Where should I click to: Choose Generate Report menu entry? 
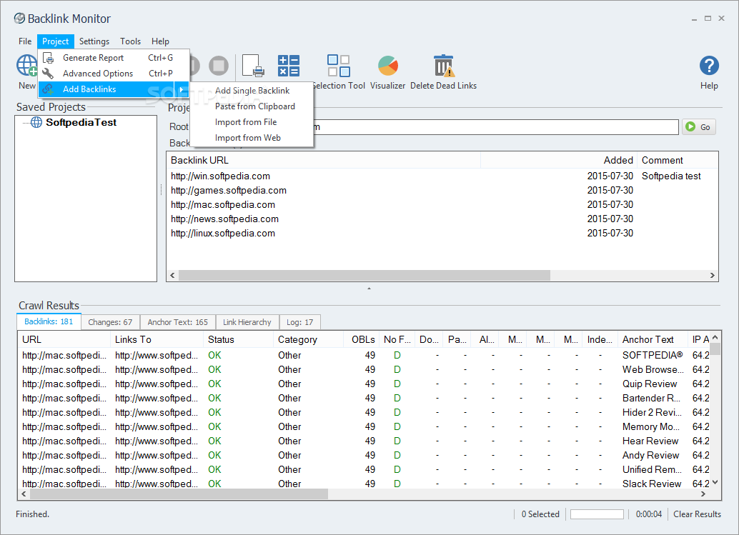(114, 58)
